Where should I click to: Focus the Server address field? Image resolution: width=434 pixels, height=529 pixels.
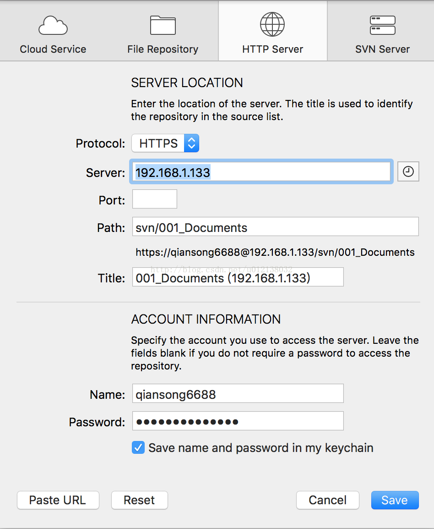click(x=261, y=172)
